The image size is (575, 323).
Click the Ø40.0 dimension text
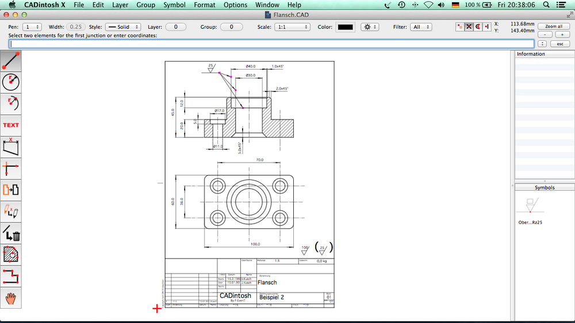(x=251, y=66)
